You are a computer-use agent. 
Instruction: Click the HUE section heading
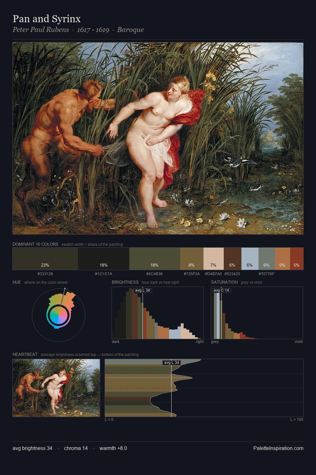tap(17, 282)
